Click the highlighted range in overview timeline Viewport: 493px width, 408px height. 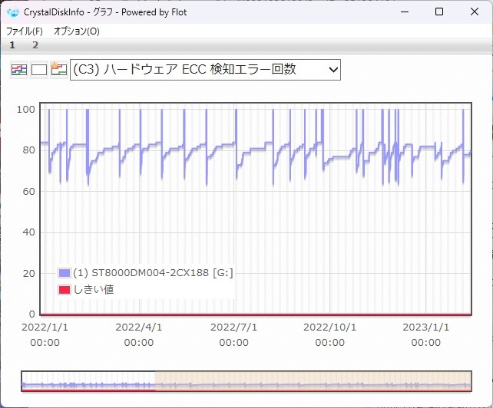pos(313,381)
